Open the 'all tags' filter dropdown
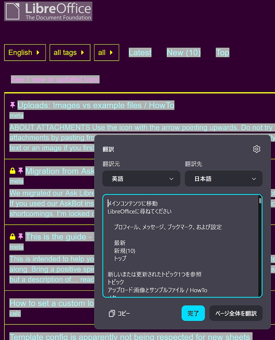Image resolution: width=275 pixels, height=340 pixels. point(70,52)
